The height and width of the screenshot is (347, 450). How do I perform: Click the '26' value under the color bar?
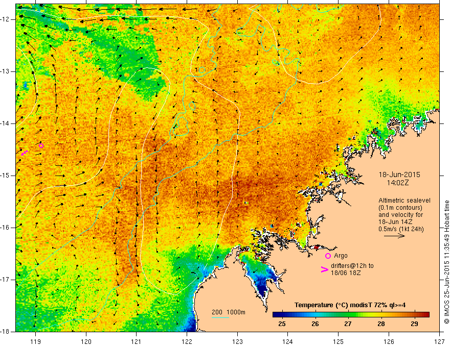315,324
